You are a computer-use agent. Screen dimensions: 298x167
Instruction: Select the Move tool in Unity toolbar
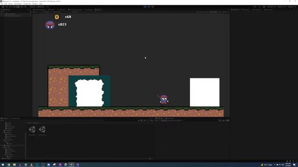(7, 6)
